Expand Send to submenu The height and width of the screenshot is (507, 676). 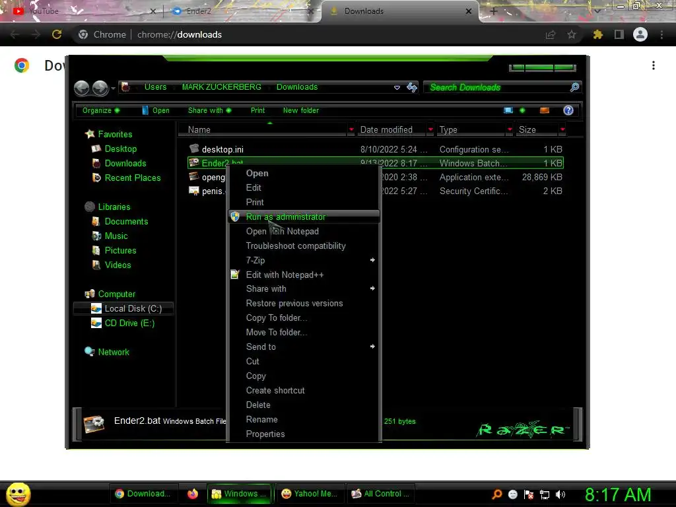click(x=304, y=347)
